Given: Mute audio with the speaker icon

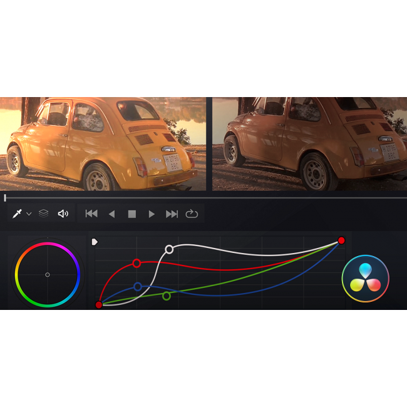Looking at the screenshot, I should [63, 214].
